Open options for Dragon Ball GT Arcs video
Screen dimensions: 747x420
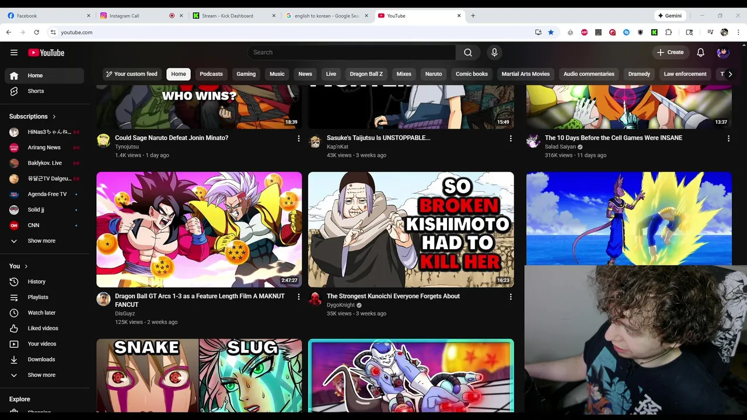[299, 297]
